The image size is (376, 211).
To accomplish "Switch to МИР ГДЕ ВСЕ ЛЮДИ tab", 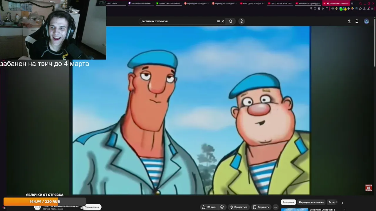I will click(x=252, y=4).
